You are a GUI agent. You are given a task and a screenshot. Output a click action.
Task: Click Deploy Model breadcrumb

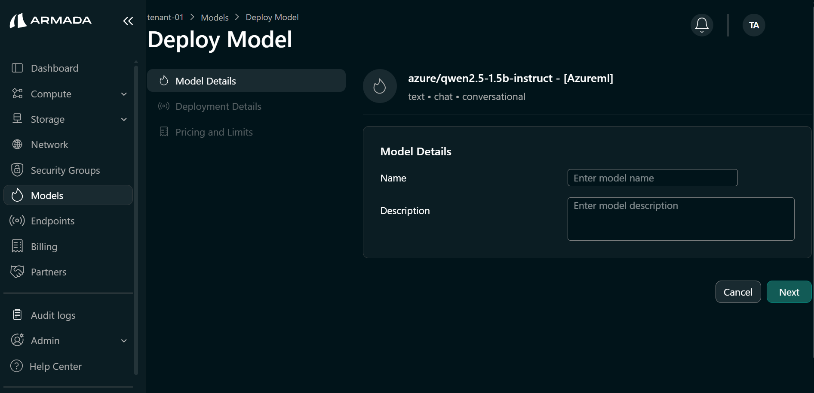272,17
